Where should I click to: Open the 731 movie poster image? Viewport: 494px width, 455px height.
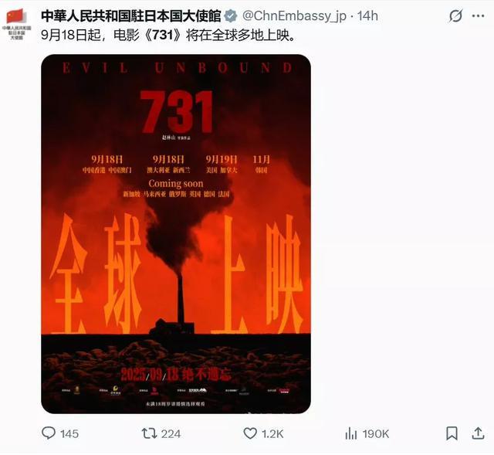pyautogui.click(x=176, y=234)
